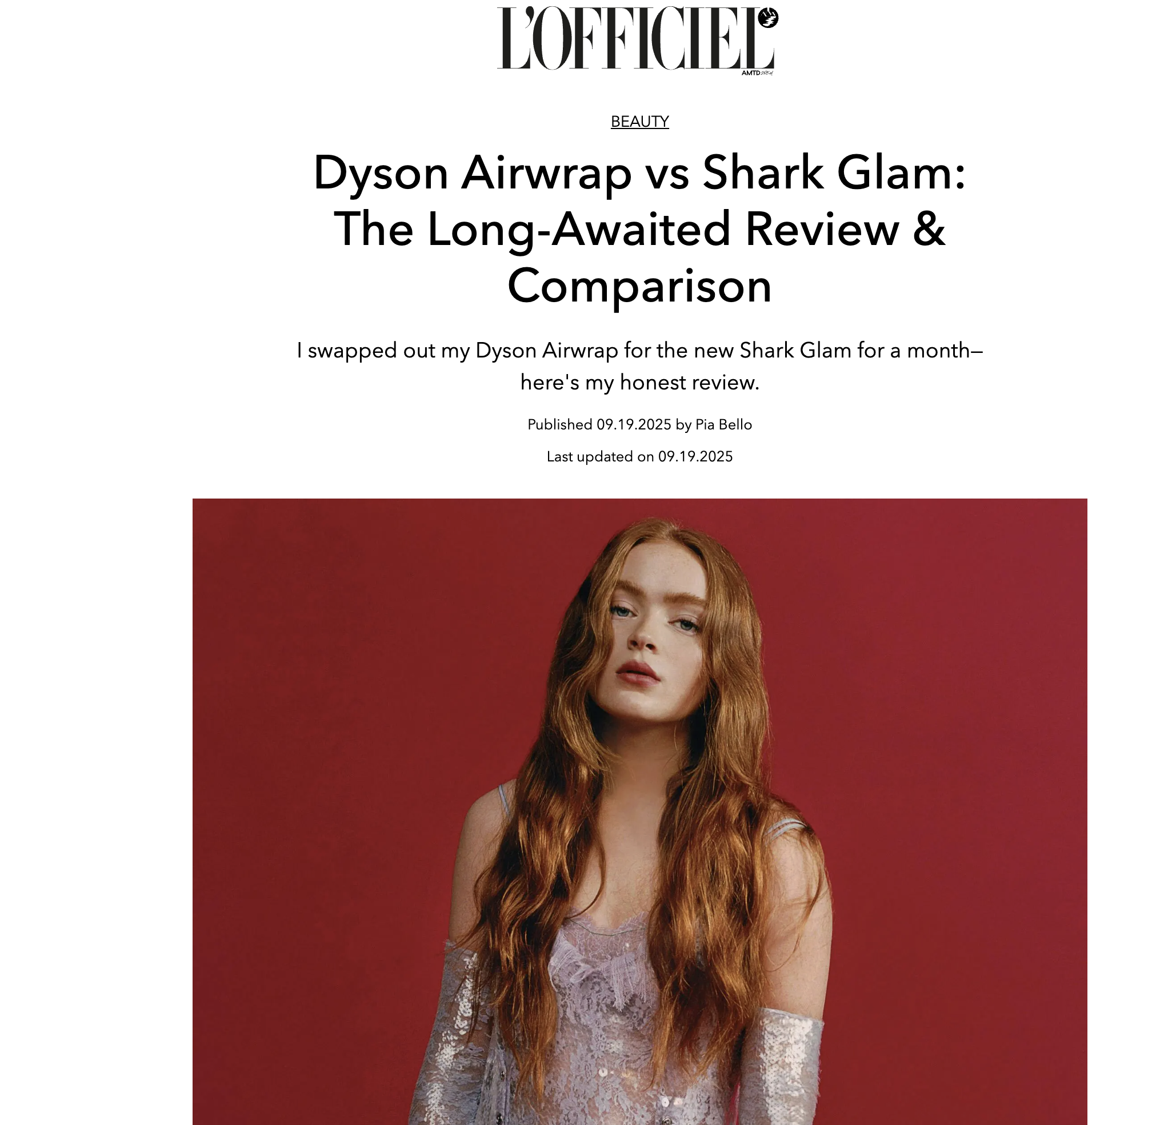Image resolution: width=1168 pixels, height=1125 pixels.
Task: Open the BEAUTY category link
Action: tap(639, 122)
